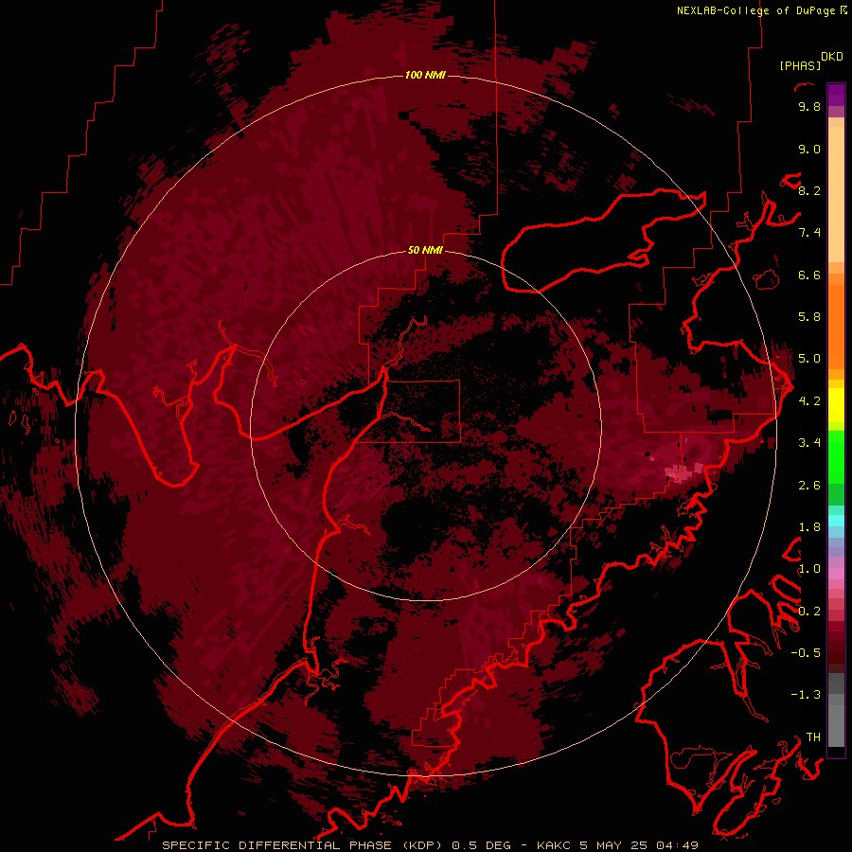
Task: Click the 5 MAY 25 date text
Action: (x=614, y=845)
